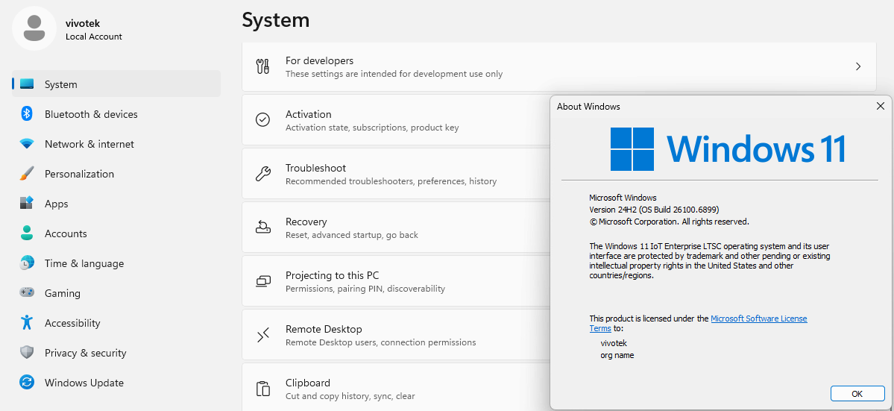Click the System page heading
The height and width of the screenshot is (411, 894).
[x=275, y=20]
